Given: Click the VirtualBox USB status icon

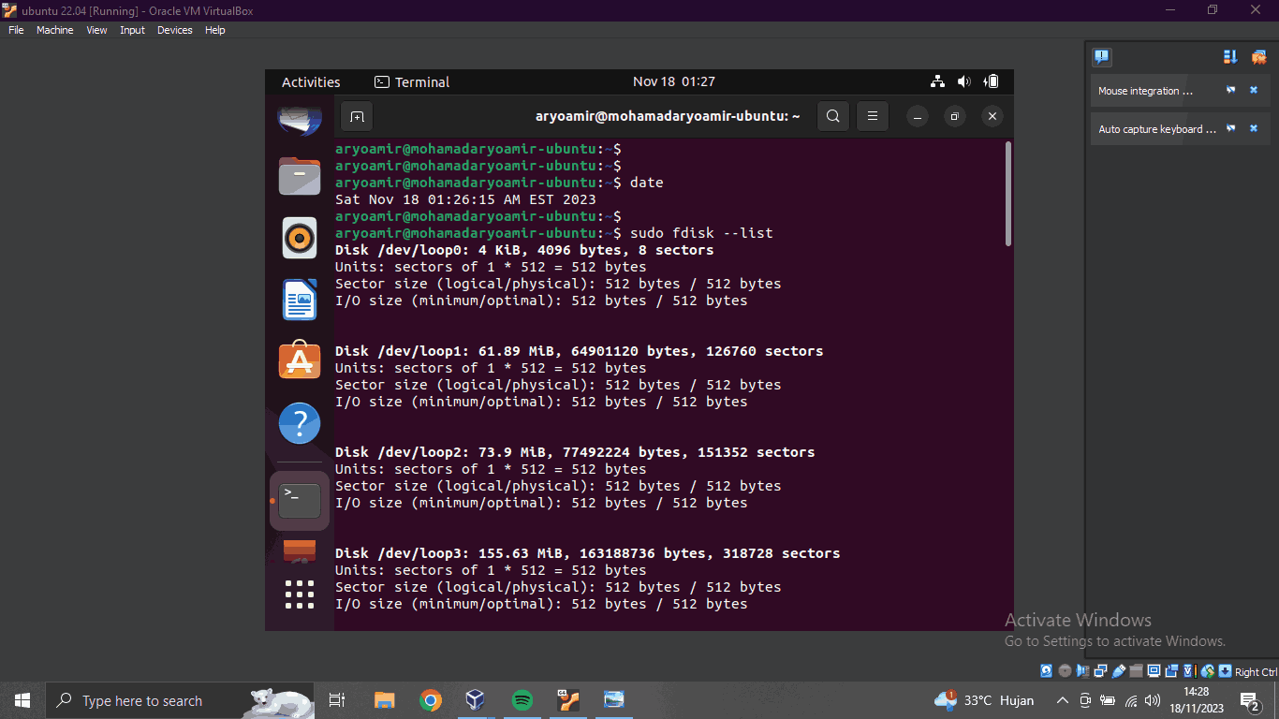Looking at the screenshot, I should click(1118, 671).
